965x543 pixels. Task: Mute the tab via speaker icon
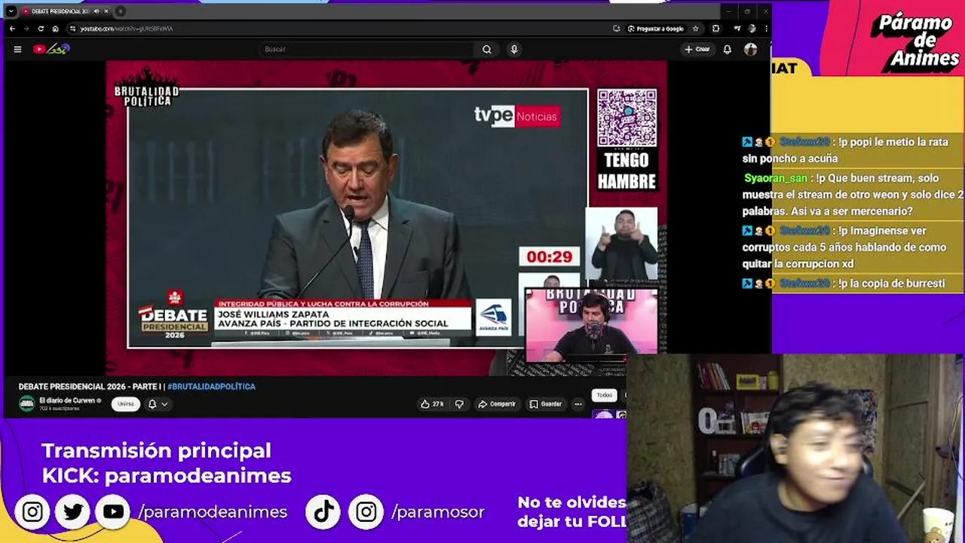click(96, 11)
